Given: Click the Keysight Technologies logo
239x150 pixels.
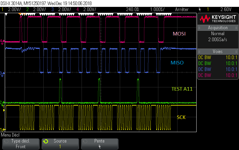Looking at the screenshot, I should point(218,19).
